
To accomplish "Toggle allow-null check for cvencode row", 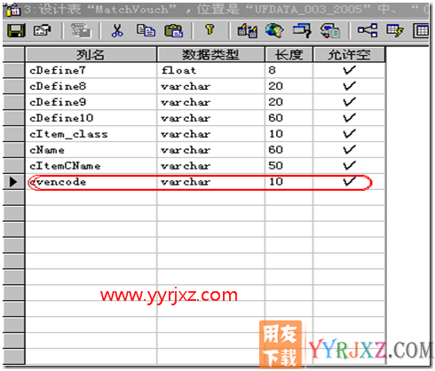I will pyautogui.click(x=349, y=182).
